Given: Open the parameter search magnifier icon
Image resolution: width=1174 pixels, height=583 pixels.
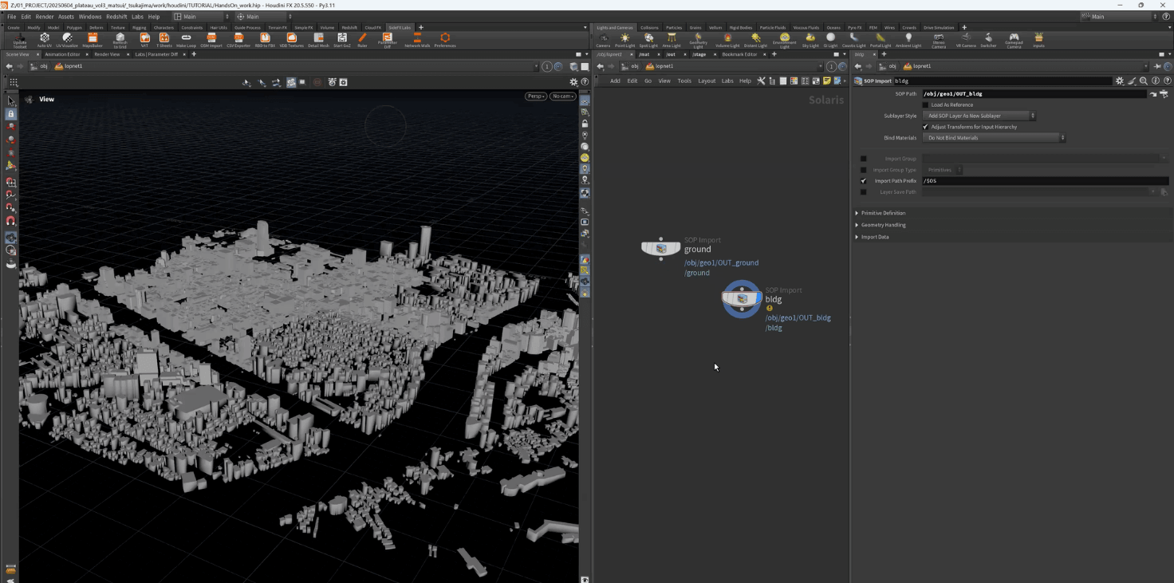Looking at the screenshot, I should pos(1143,81).
